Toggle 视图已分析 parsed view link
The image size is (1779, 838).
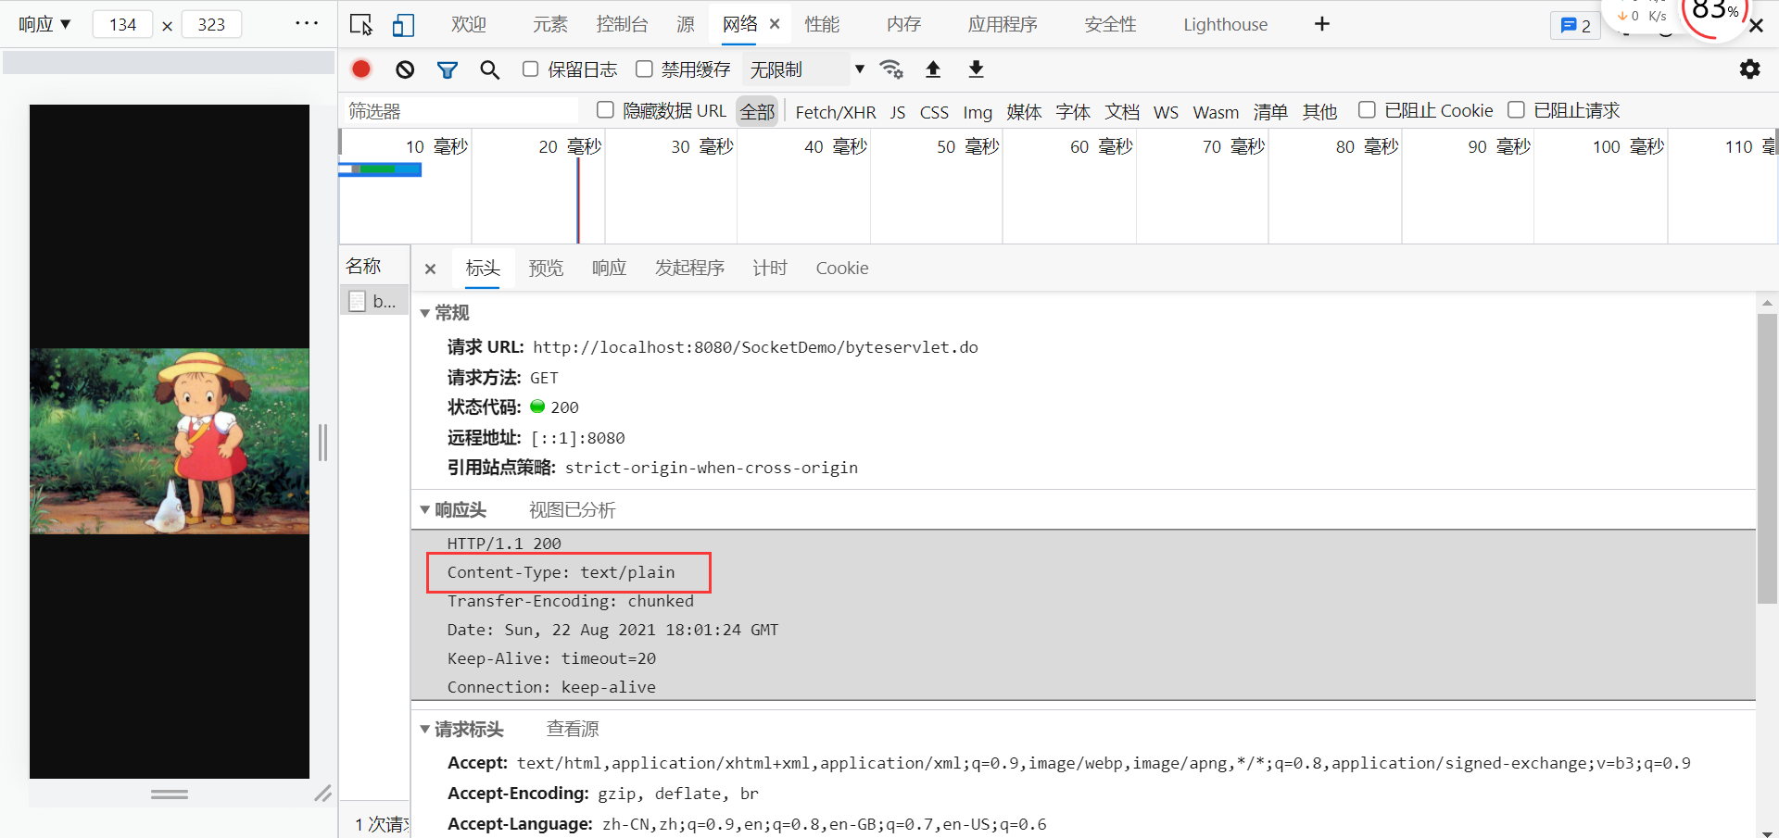(x=572, y=510)
